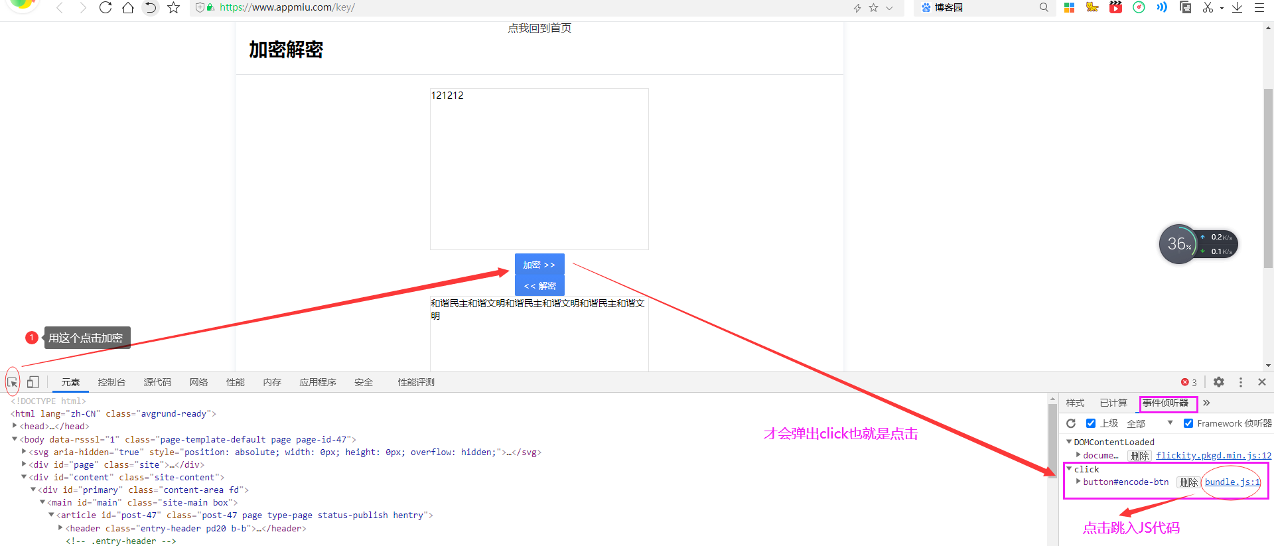
Task: Click the << 解密 decrypt button
Action: coord(539,285)
